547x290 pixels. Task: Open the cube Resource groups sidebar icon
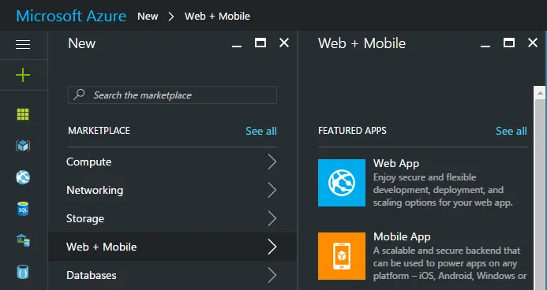[x=23, y=146]
